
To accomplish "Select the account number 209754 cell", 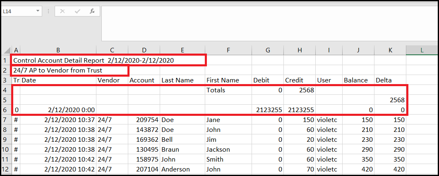I will (144, 120).
